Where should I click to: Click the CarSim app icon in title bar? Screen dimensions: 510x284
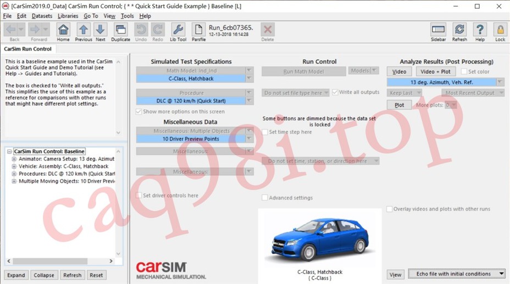tap(5, 6)
